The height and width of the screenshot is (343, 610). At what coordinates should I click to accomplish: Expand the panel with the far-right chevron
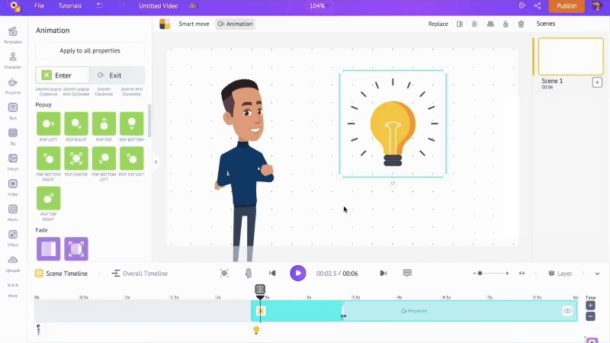tap(597, 274)
